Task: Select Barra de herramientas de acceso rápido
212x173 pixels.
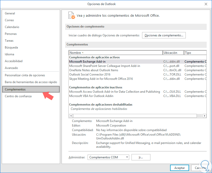Action: tap(31, 82)
